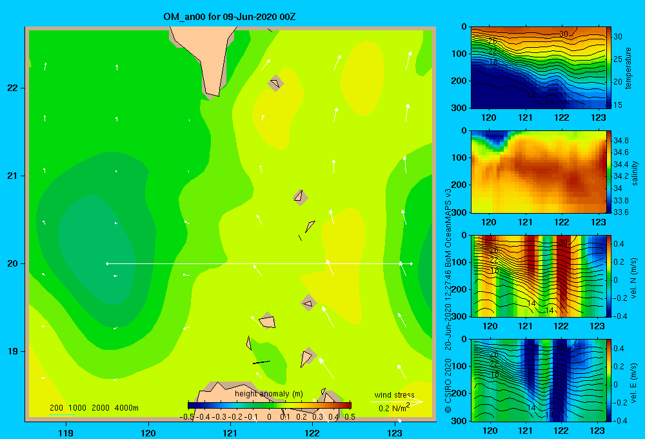
Task: Open the salinity depth-section panel
Action: click(x=539, y=172)
